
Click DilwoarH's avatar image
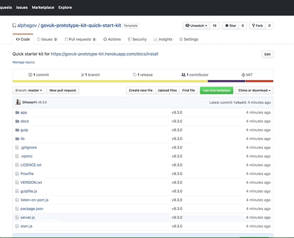pyautogui.click(x=18, y=102)
